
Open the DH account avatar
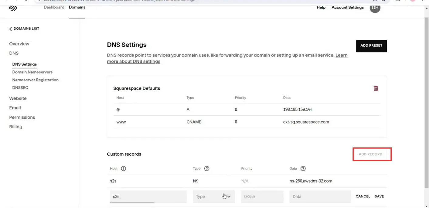click(x=375, y=8)
